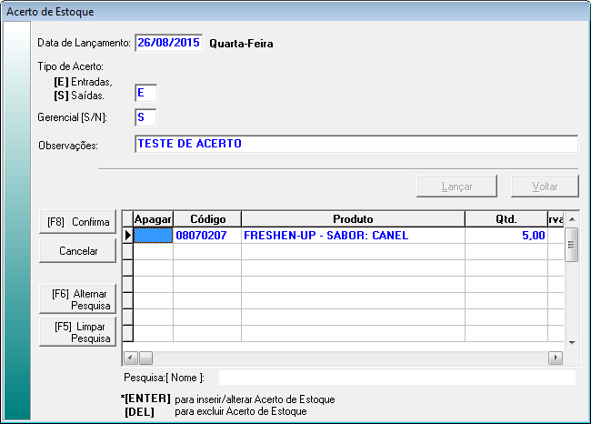Click the vertical scrollbar down arrow
591x424 pixels.
572,343
